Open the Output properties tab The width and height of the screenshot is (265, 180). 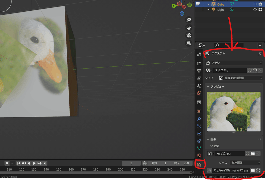pos(199,71)
